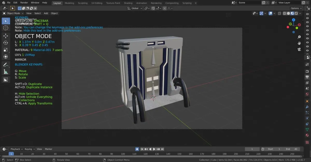Click the zoom magnifier icon in viewport
The image size is (311, 162).
tap(299, 37)
